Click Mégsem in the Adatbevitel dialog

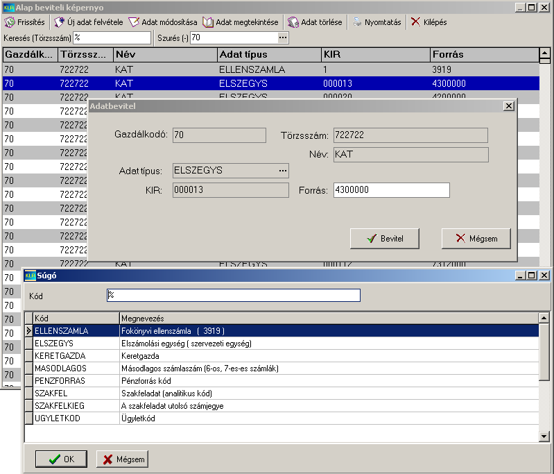pyautogui.click(x=476, y=239)
